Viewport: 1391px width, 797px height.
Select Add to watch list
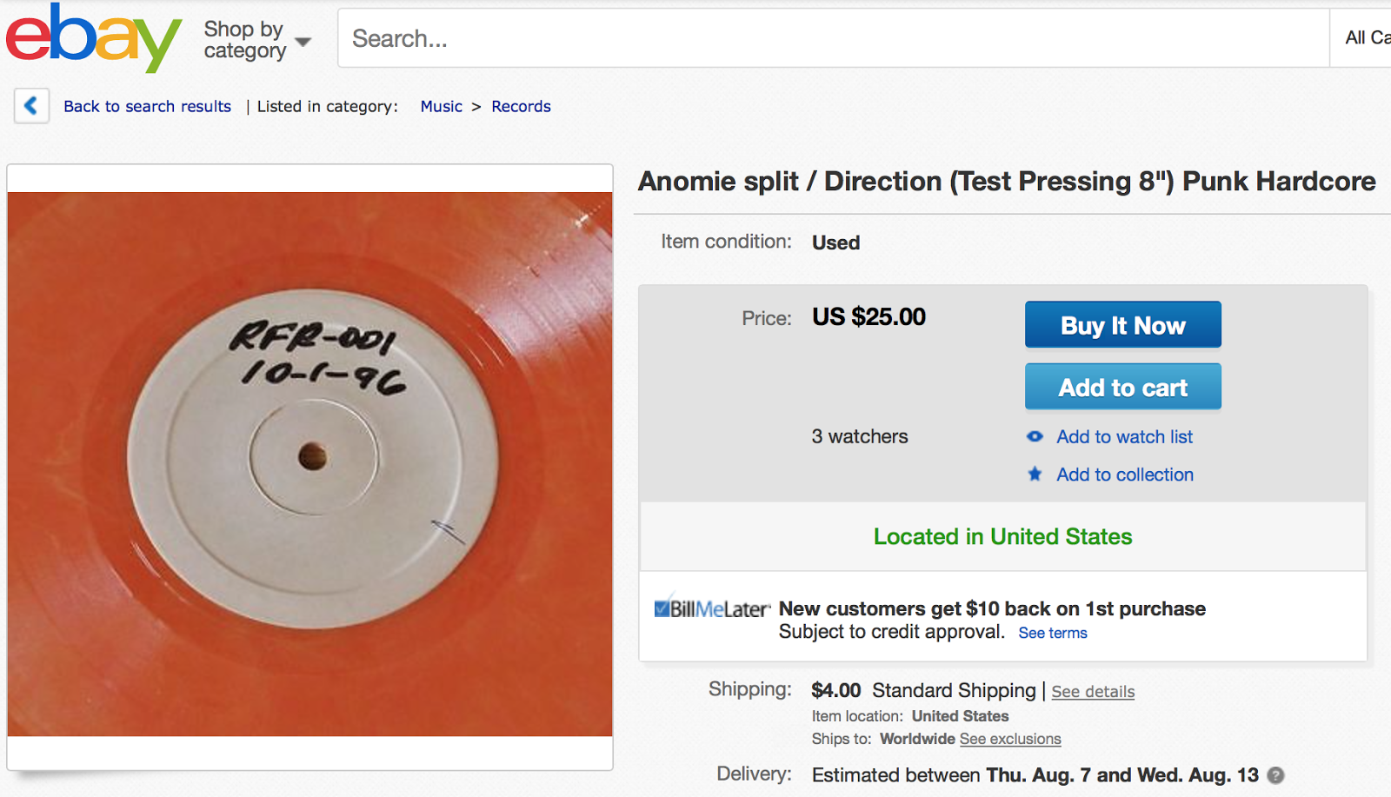pyautogui.click(x=1124, y=436)
